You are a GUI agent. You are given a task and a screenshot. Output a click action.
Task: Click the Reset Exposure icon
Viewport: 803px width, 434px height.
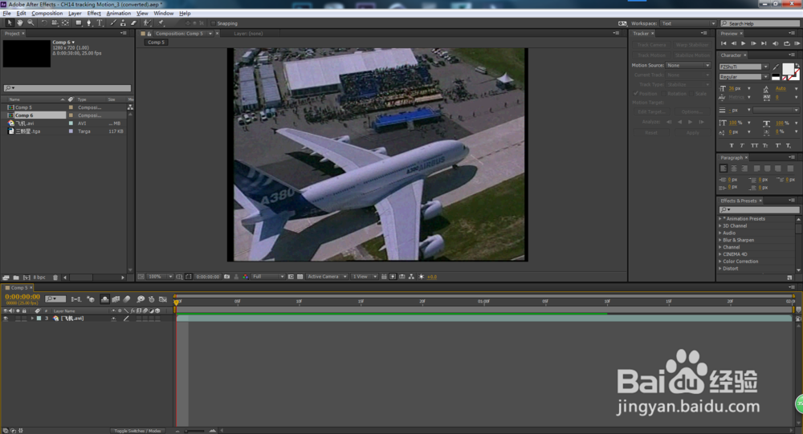[x=422, y=277]
